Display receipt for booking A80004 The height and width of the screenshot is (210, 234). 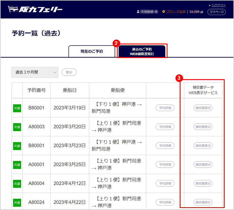click(203, 183)
